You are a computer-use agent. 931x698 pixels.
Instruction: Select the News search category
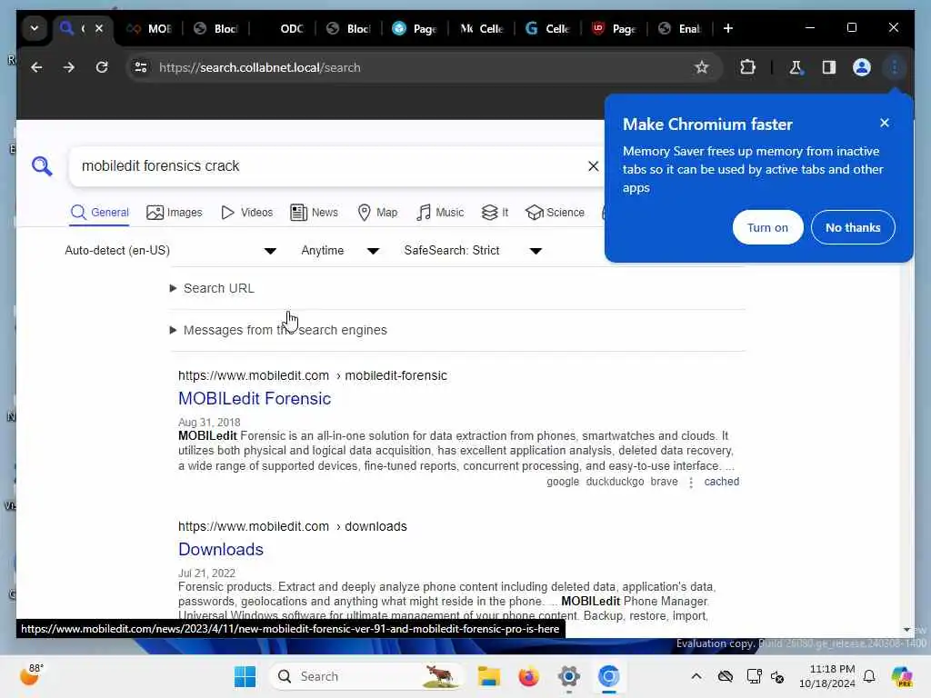(x=314, y=213)
